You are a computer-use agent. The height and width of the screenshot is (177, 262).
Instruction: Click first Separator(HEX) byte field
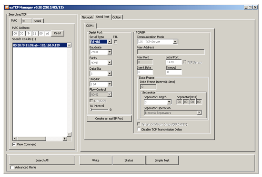click(x=179, y=102)
